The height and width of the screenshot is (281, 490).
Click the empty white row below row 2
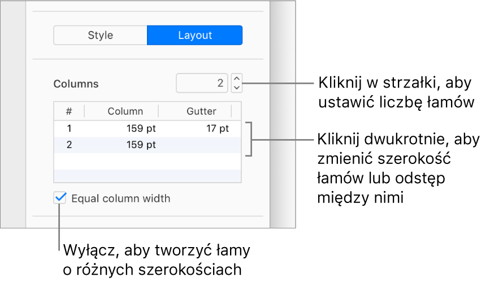click(x=148, y=161)
